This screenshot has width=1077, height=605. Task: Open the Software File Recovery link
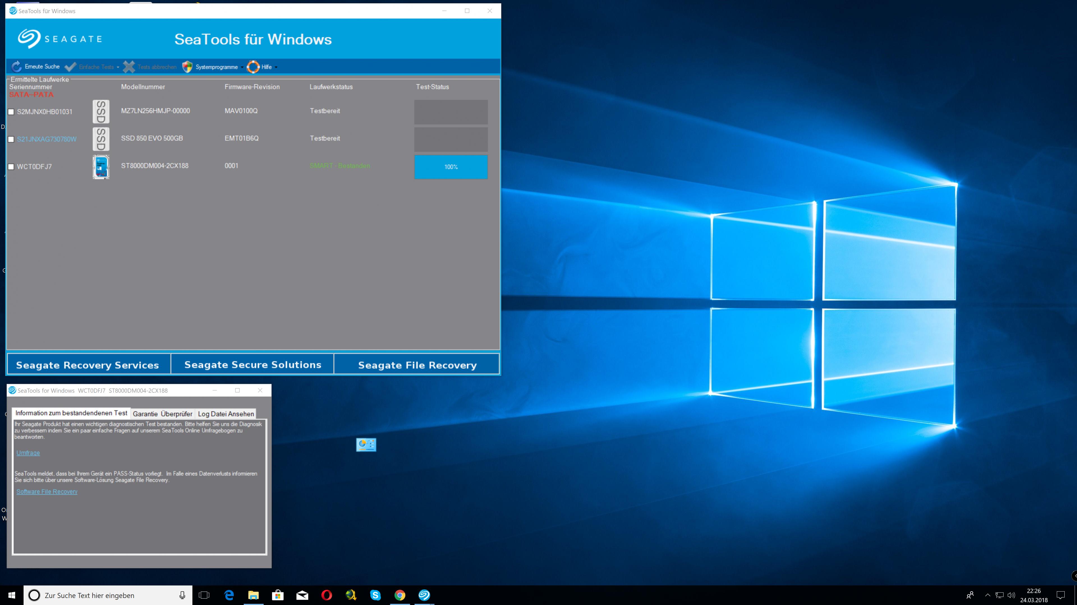point(47,492)
